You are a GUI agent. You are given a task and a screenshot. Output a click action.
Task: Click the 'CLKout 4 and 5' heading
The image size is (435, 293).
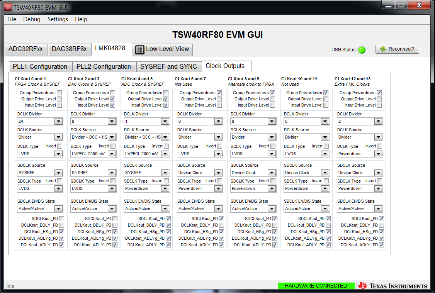[137, 79]
